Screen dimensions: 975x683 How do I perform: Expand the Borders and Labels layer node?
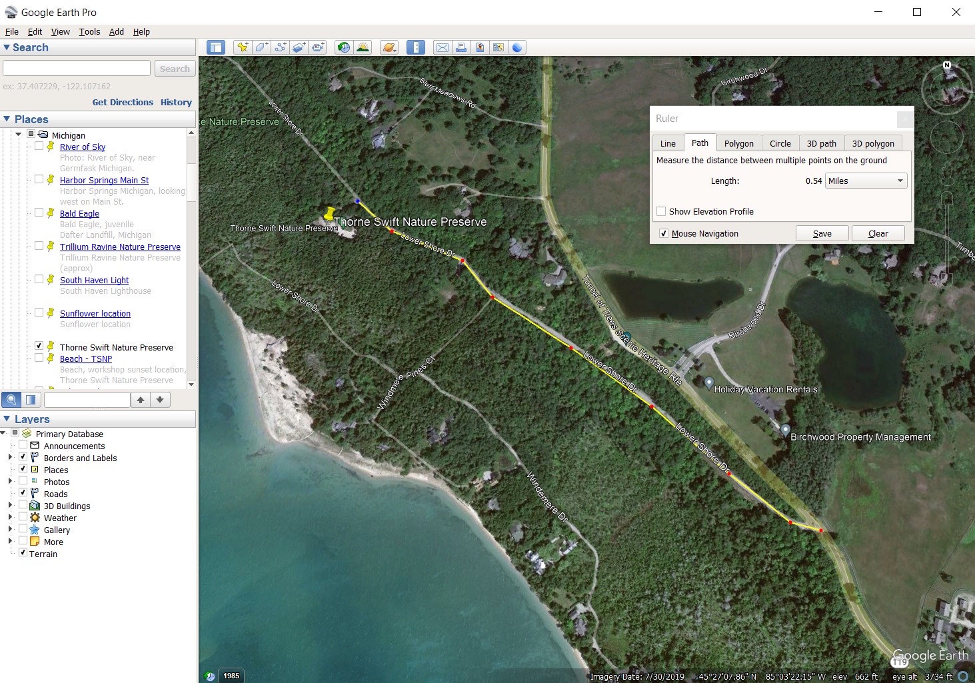10,457
